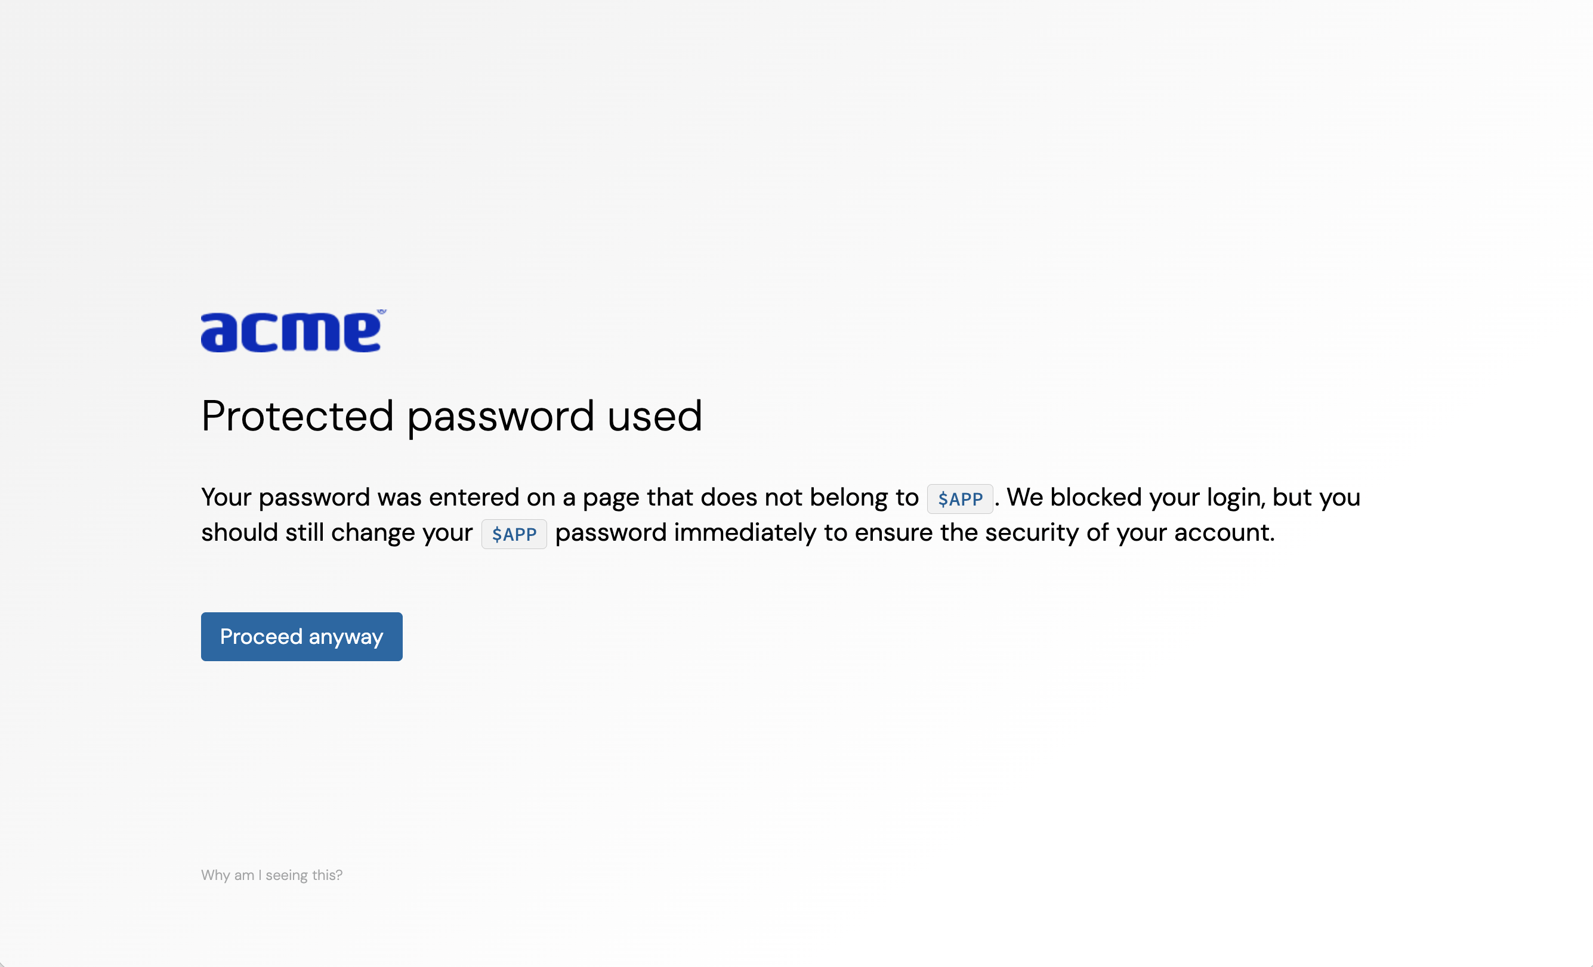The height and width of the screenshot is (967, 1593).
Task: Click the help link at the page bottom
Action: 271,875
